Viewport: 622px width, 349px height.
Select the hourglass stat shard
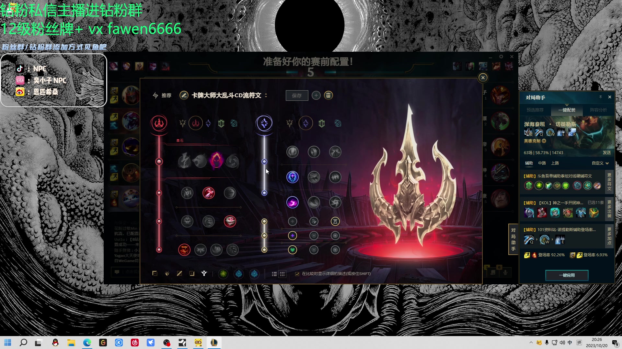point(335,221)
